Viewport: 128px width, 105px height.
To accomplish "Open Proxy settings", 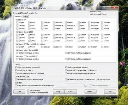I will pos(59,92).
